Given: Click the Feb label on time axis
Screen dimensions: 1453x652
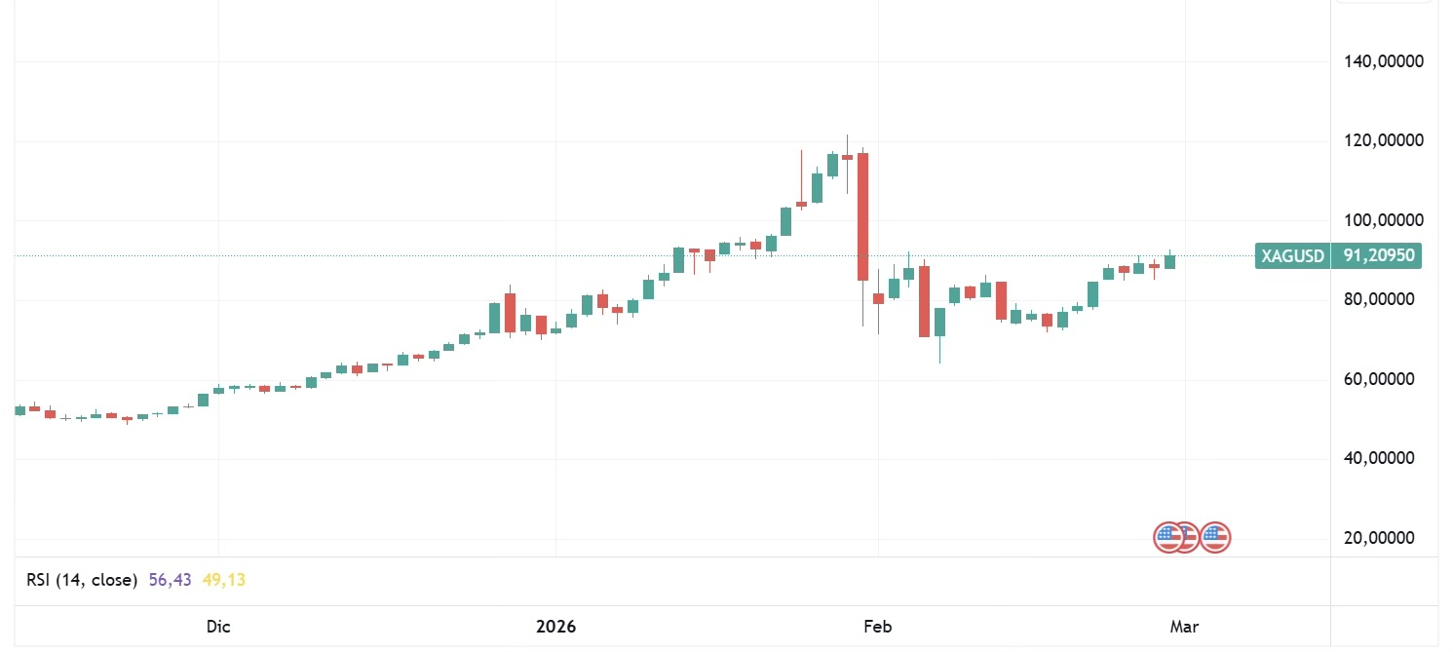Looking at the screenshot, I should tap(879, 627).
